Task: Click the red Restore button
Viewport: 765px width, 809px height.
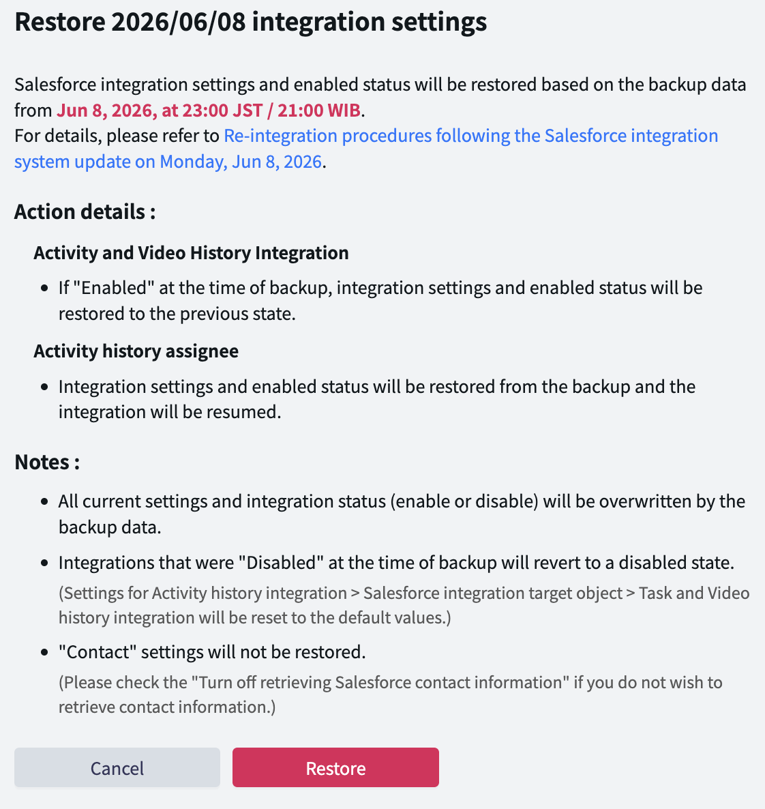Action: [335, 767]
